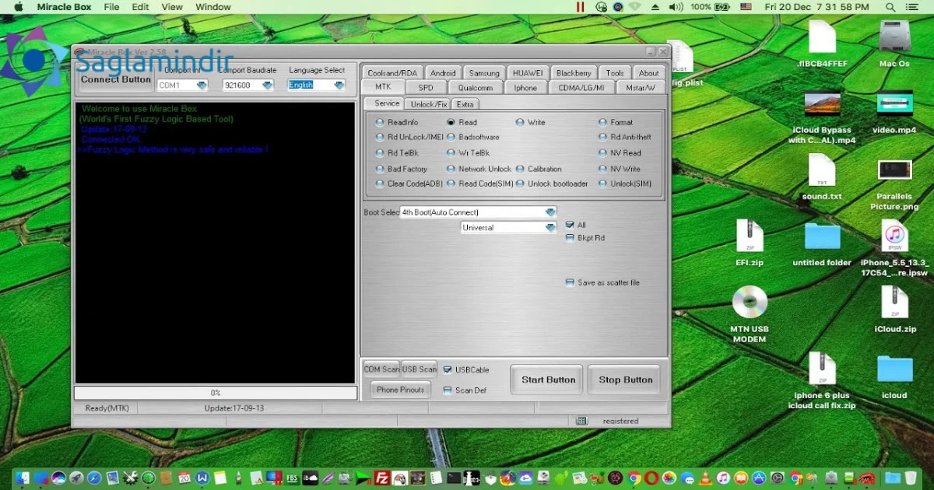This screenshot has width=934, height=490.
Task: Toggle the Bkpt Rd checkbox
Action: click(570, 238)
